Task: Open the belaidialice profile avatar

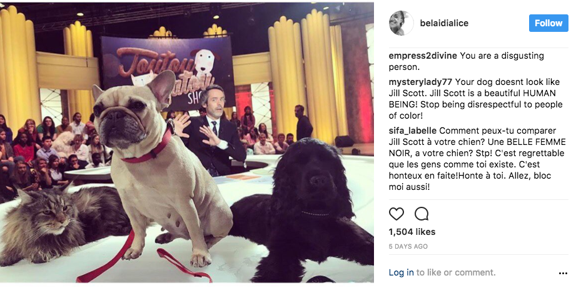Action: click(401, 23)
